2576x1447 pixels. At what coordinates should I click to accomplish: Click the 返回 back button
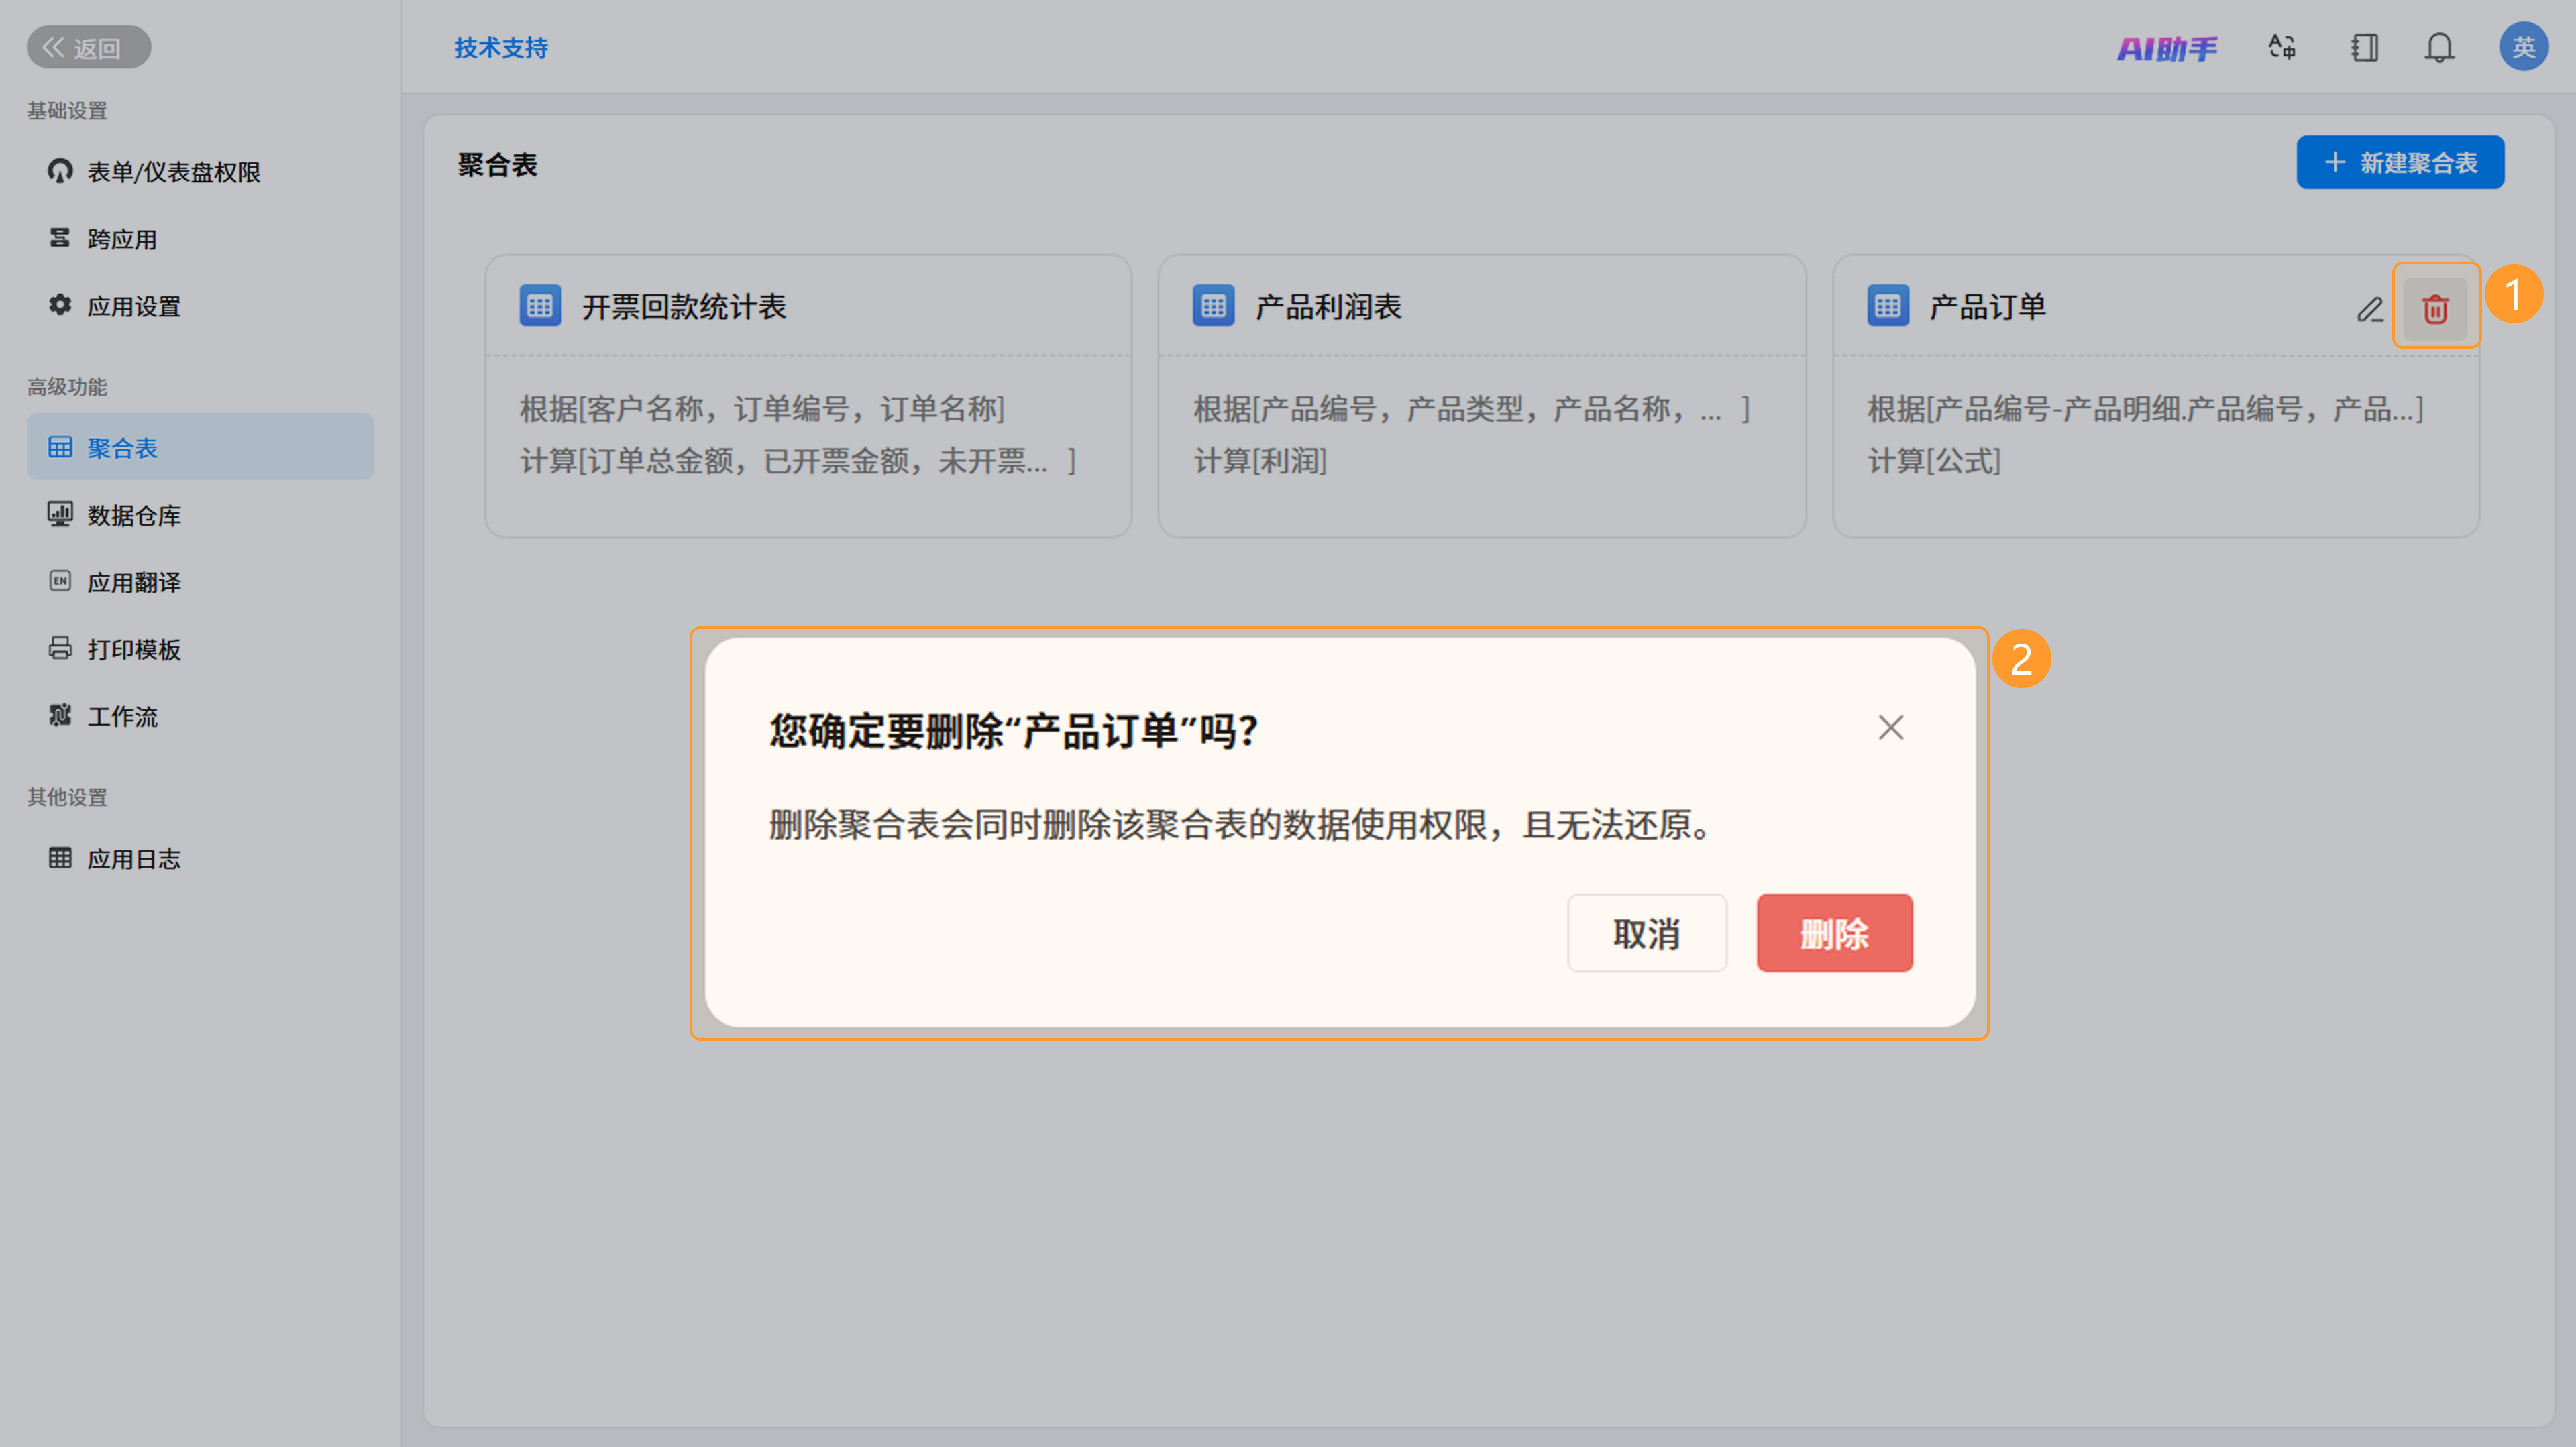pyautogui.click(x=89, y=47)
